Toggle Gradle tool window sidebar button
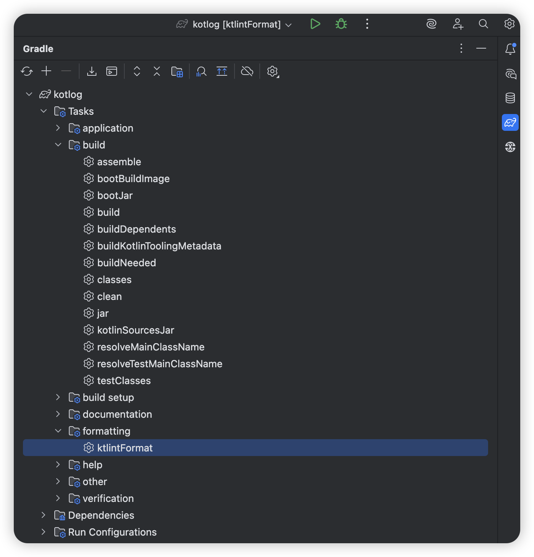This screenshot has height=557, width=534. (x=510, y=122)
